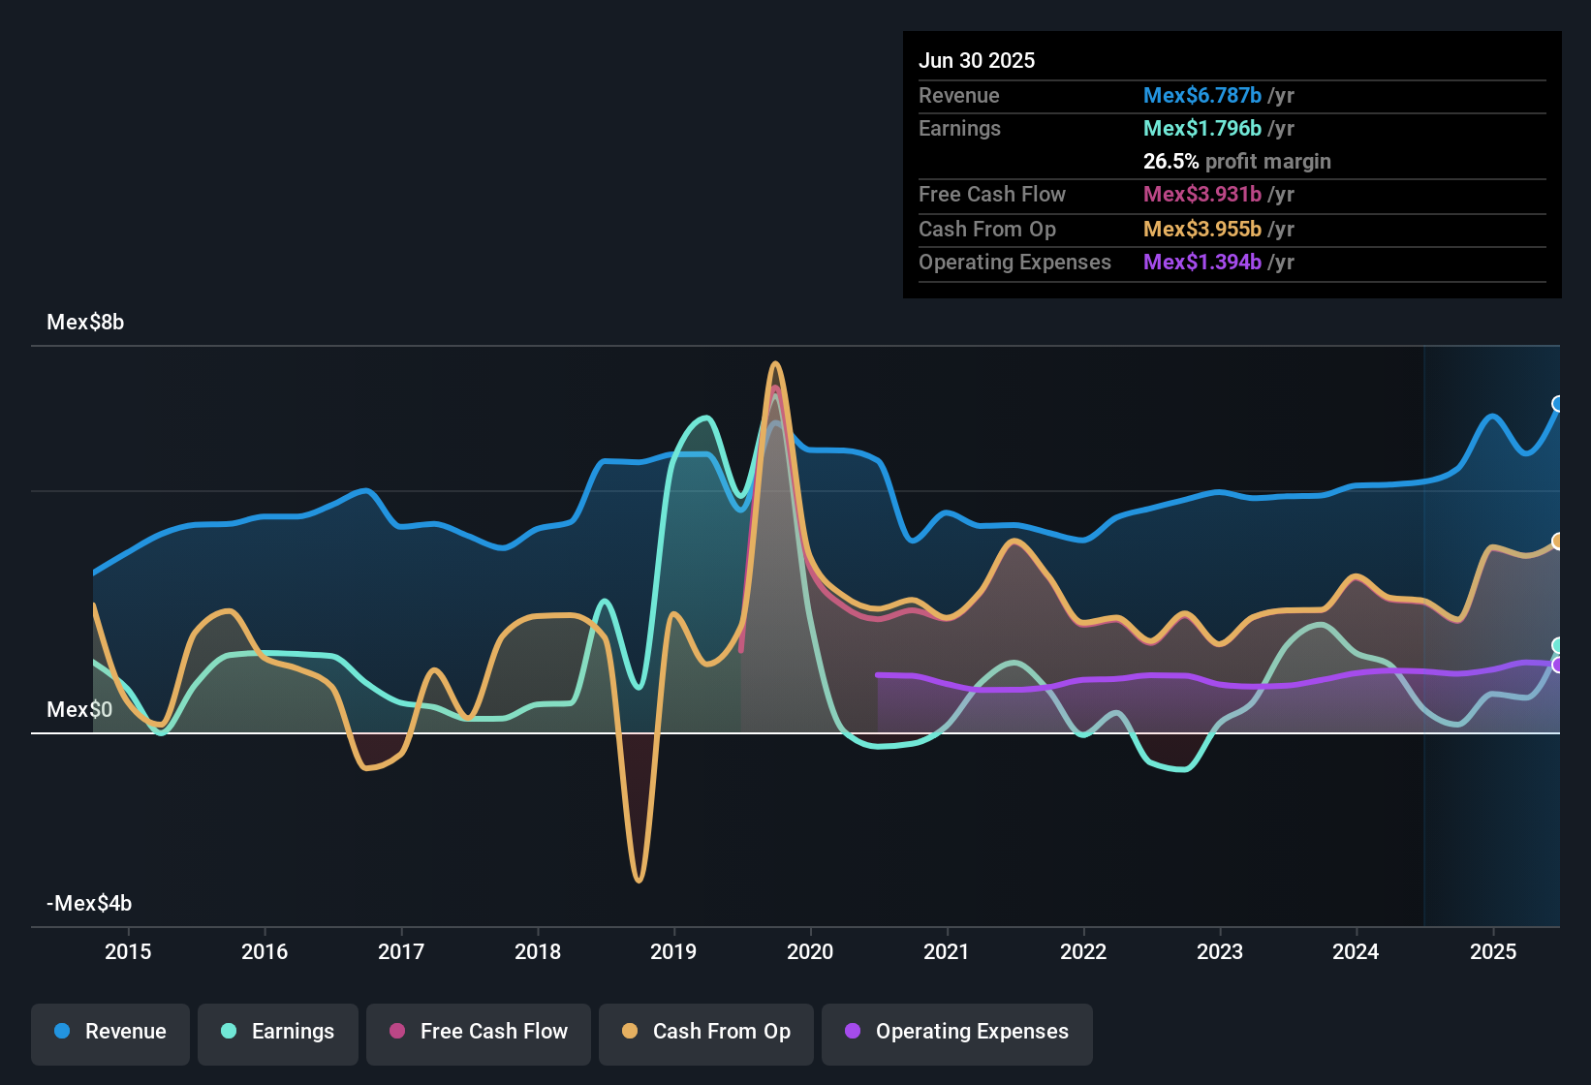Toggle the Earnings series visibility
1591x1085 pixels.
pyautogui.click(x=278, y=1032)
